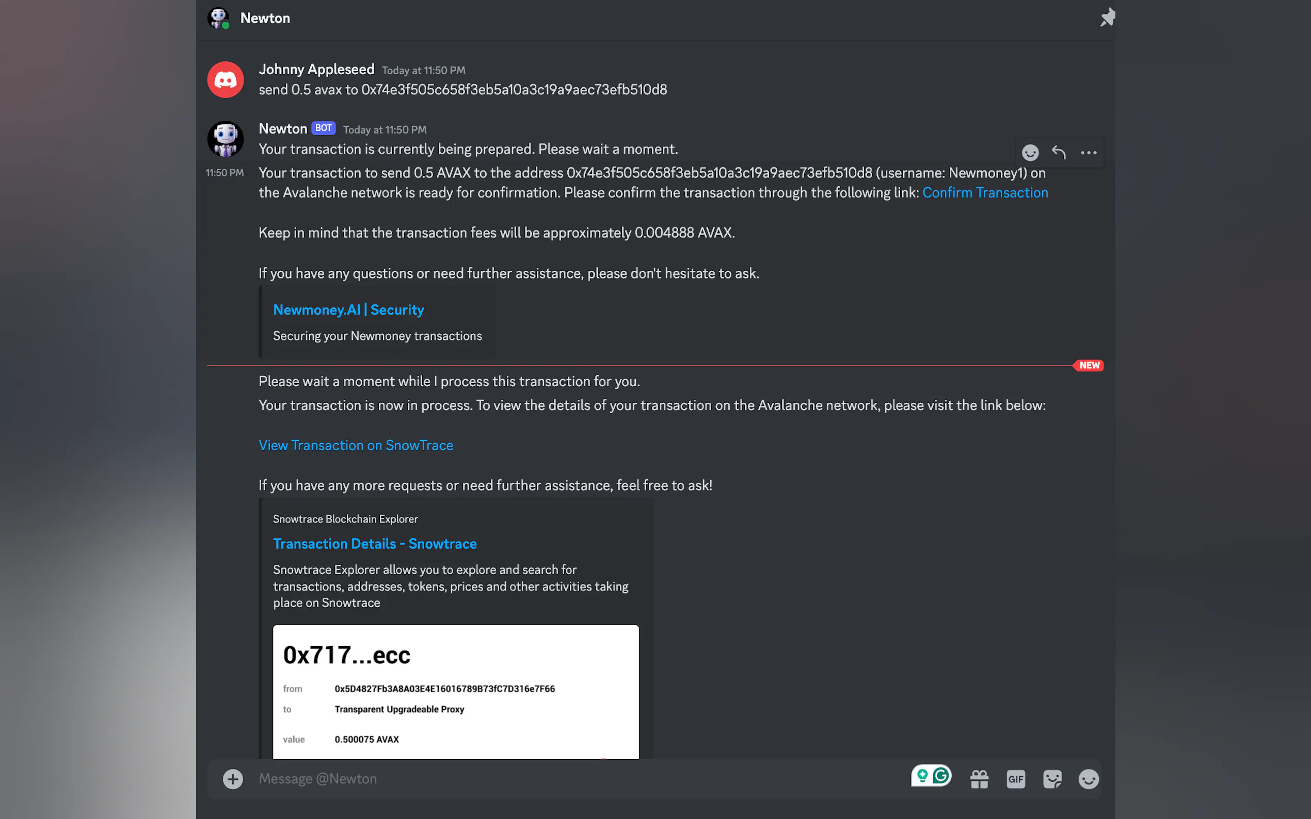1311x819 pixels.
Task: Click the Confirm Transaction link
Action: click(985, 193)
